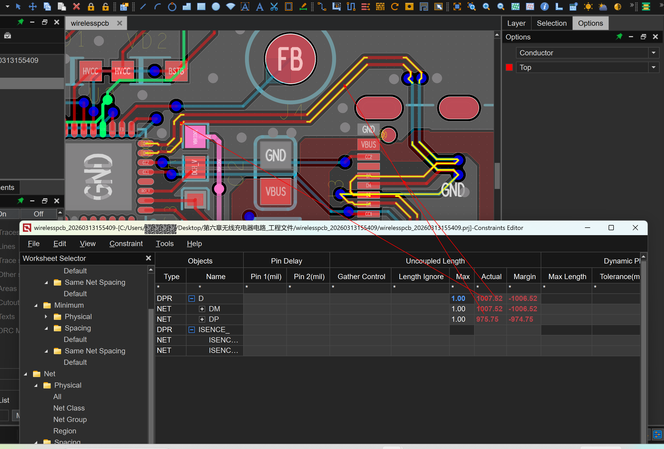The width and height of the screenshot is (664, 449).
Task: Switch to the Selection tab
Action: [x=551, y=23]
